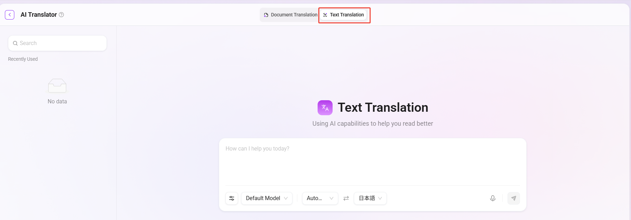
Task: Click the back arrow next to AI Translator
Action: click(x=10, y=15)
